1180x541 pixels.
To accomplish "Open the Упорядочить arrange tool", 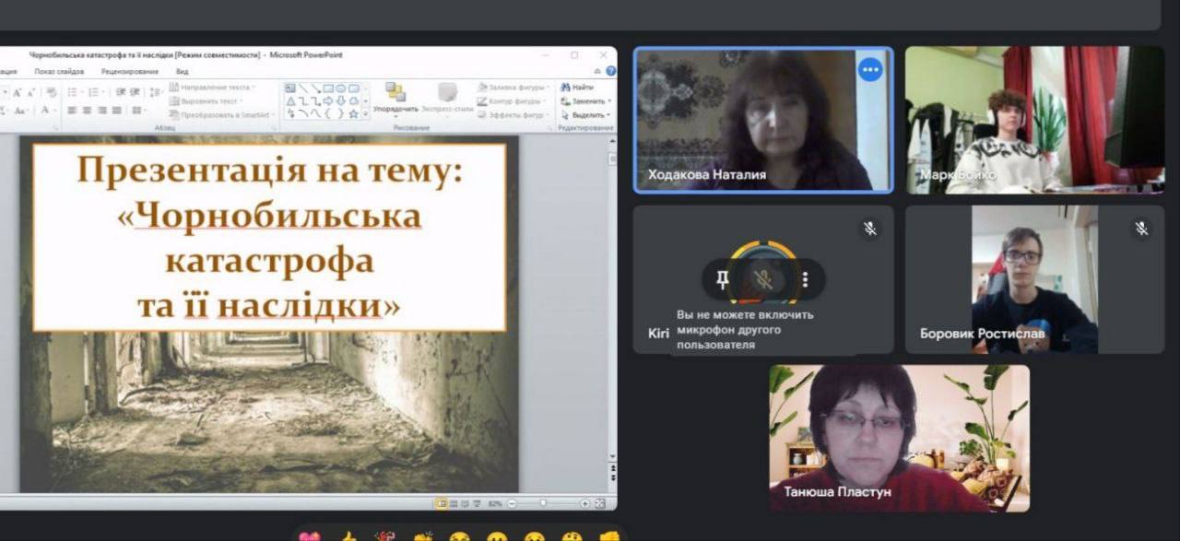I will (395, 98).
